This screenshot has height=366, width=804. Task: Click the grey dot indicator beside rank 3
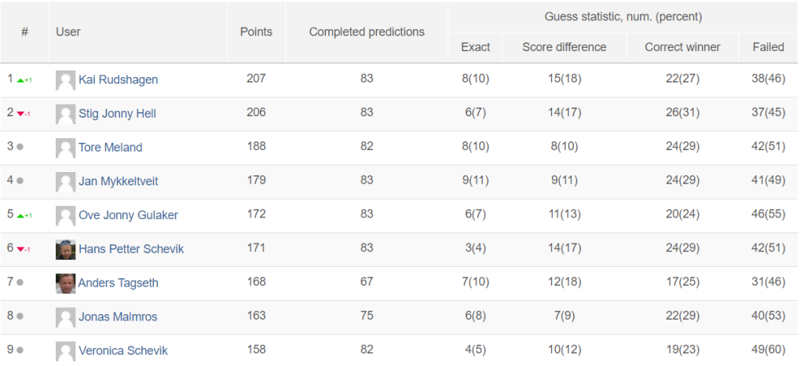pyautogui.click(x=20, y=147)
